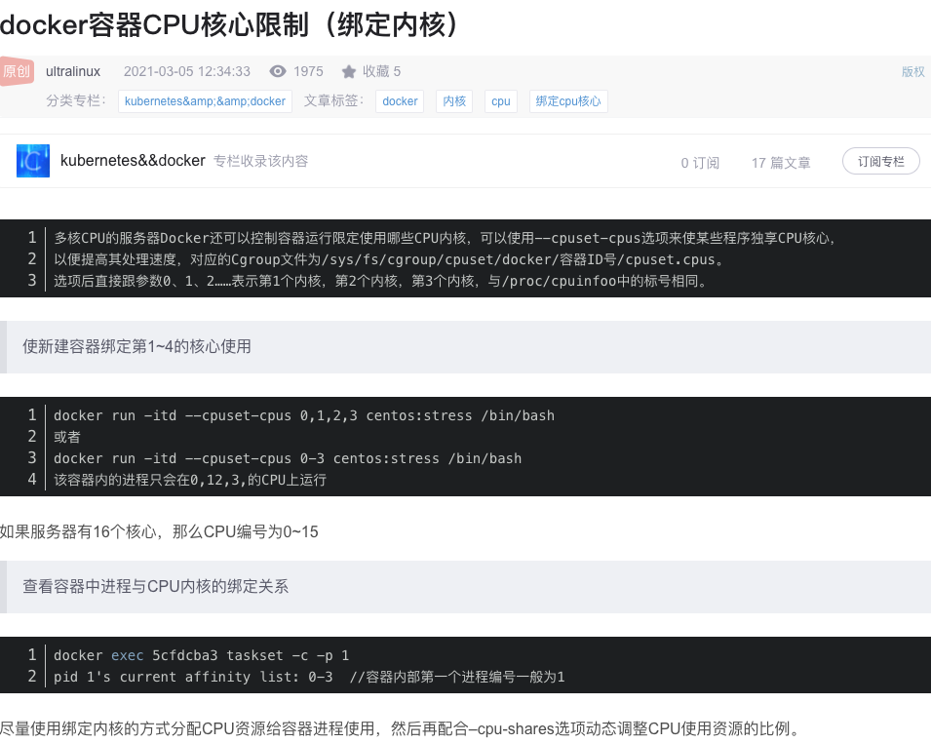
Task: Open the kubernetes&&docker column thumbnail
Action: coord(32,161)
